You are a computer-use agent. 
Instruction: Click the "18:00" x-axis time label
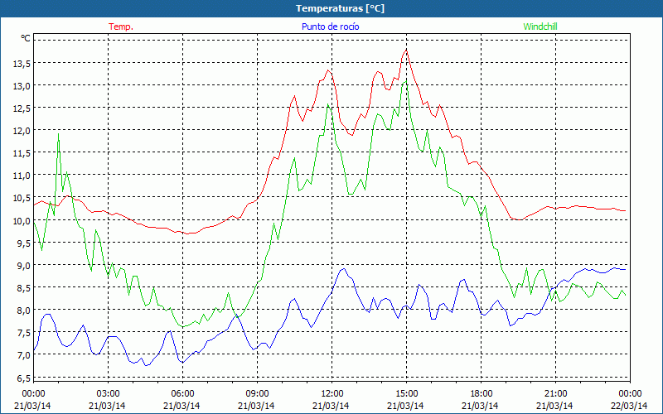click(481, 394)
